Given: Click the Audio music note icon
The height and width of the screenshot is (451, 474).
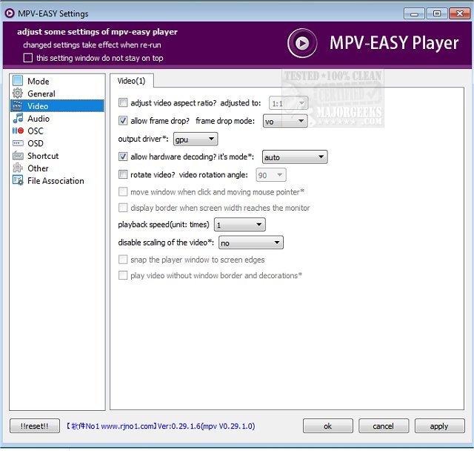Looking at the screenshot, I should (18, 118).
